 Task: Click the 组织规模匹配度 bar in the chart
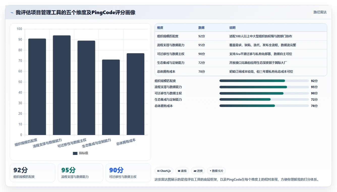point(37,87)
